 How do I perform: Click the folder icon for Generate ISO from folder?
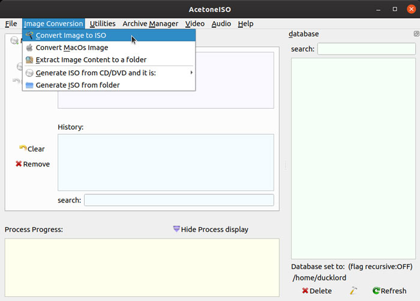pyautogui.click(x=29, y=85)
